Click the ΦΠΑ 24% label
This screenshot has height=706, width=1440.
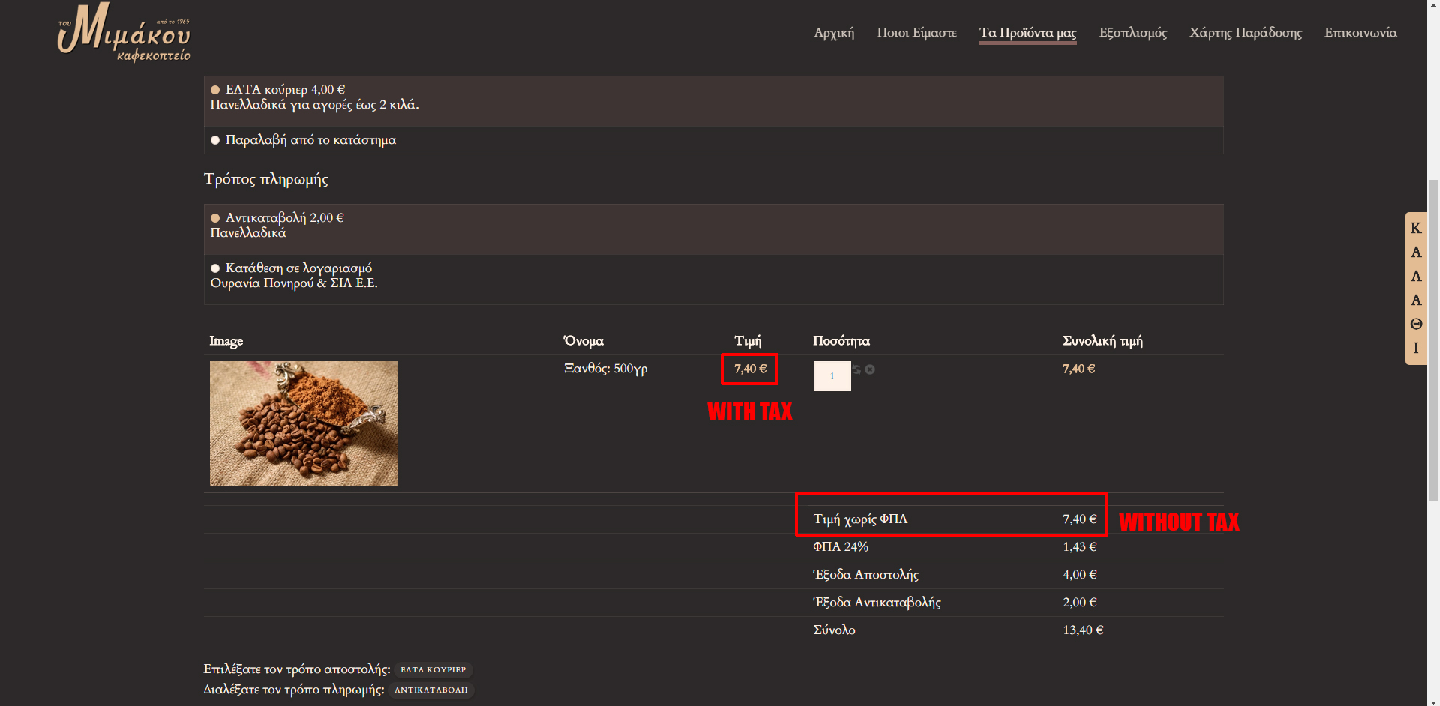click(x=841, y=547)
